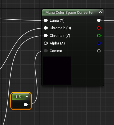Click the gray alpha output pin
Screen dimensions: 114x125
pyautogui.click(x=99, y=51)
